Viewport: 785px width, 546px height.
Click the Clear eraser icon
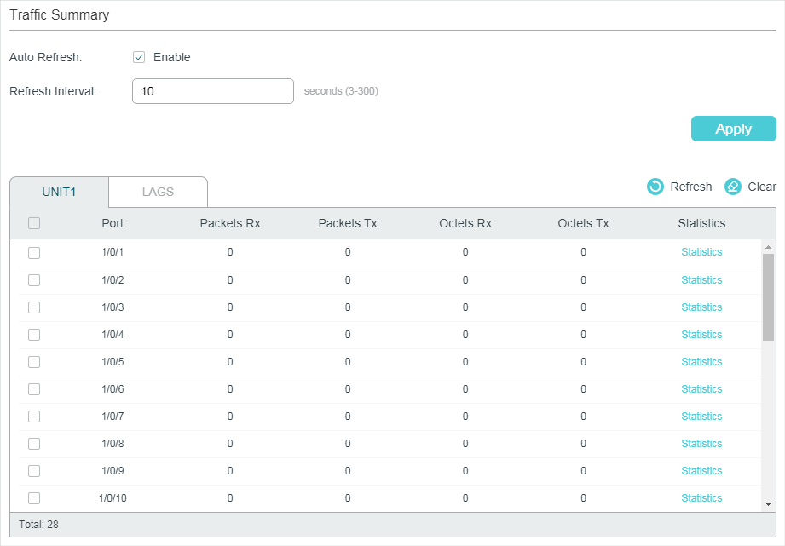click(x=732, y=187)
